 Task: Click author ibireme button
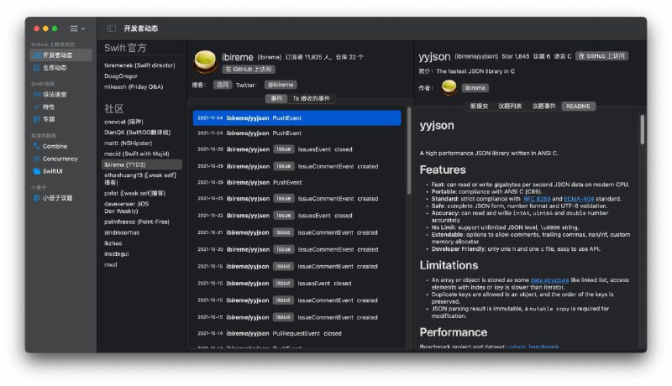[x=475, y=88]
